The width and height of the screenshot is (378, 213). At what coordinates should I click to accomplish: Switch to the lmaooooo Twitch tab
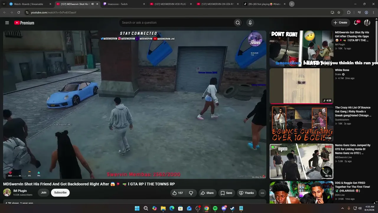tap(124, 4)
